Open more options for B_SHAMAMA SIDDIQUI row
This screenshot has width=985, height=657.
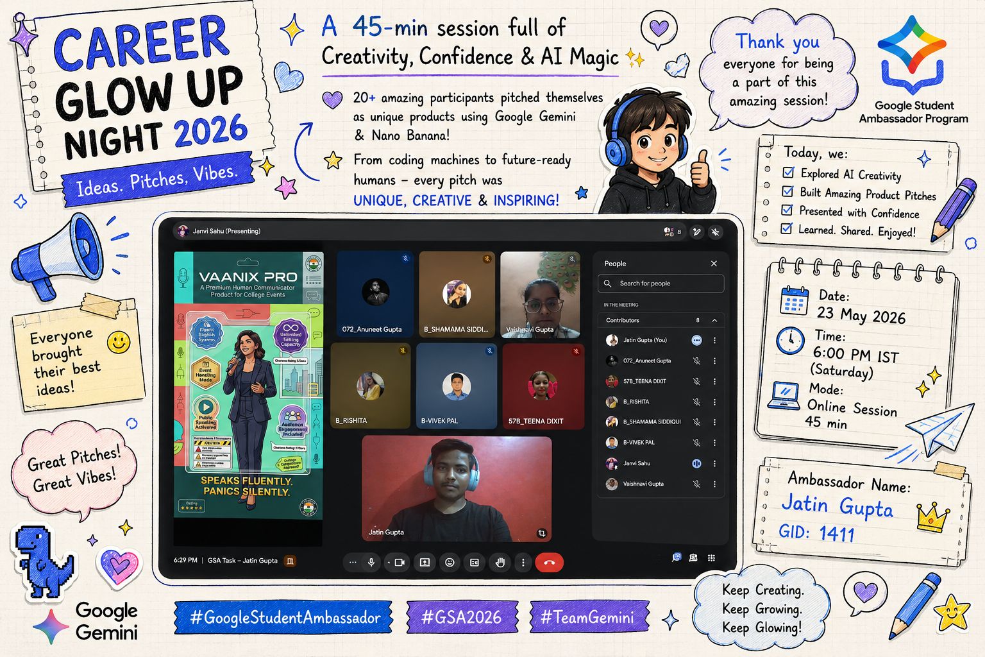tap(714, 422)
